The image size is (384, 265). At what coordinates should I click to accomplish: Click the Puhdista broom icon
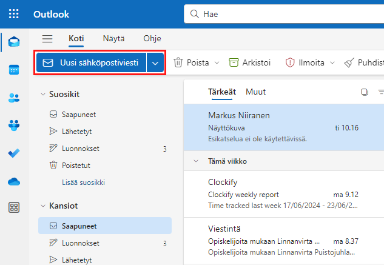[x=349, y=62]
